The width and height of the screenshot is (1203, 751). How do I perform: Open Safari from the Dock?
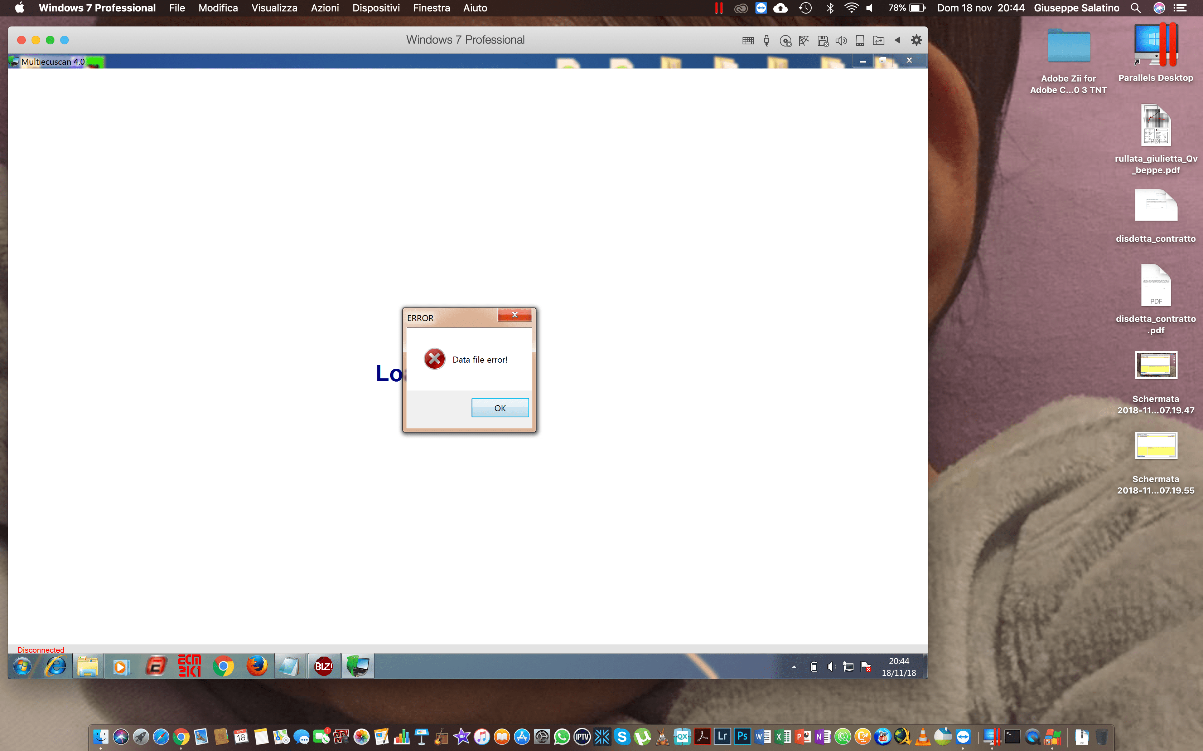click(161, 737)
